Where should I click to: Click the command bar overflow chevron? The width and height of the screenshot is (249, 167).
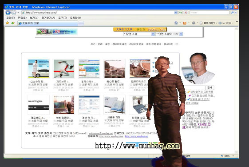point(237,21)
